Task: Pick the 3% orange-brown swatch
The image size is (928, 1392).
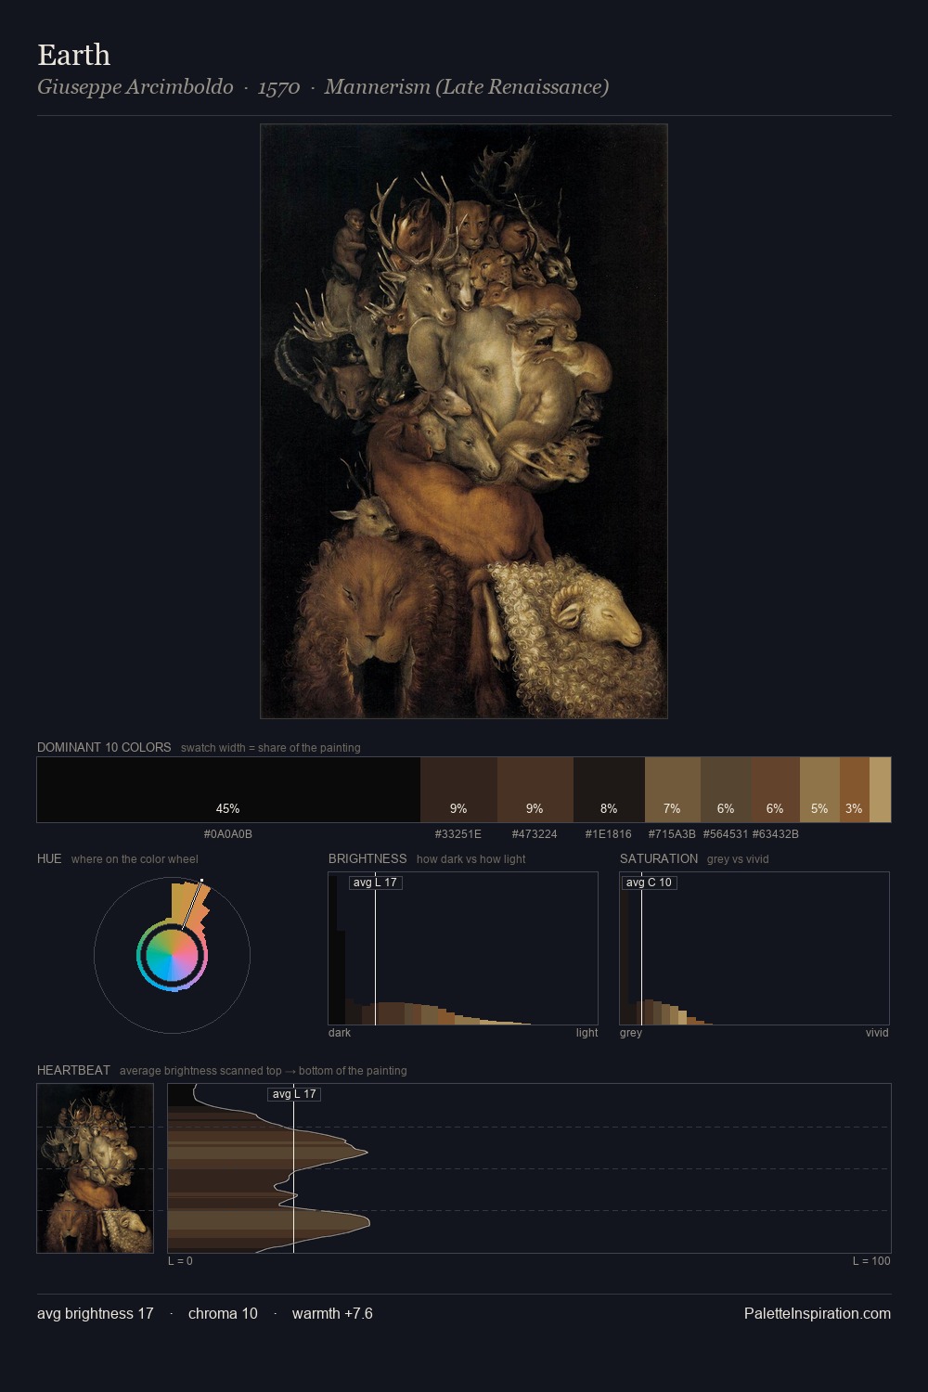Action: coord(855,790)
